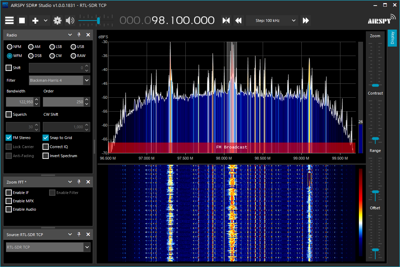Open the Step: 100 kHz dropdown
Screen dimensions: 400x267
tap(272, 20)
